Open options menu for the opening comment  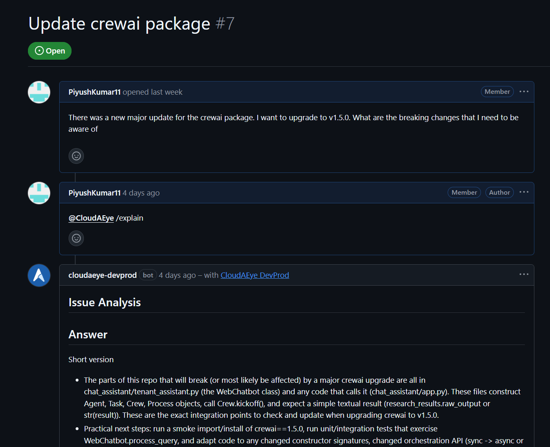pos(524,92)
